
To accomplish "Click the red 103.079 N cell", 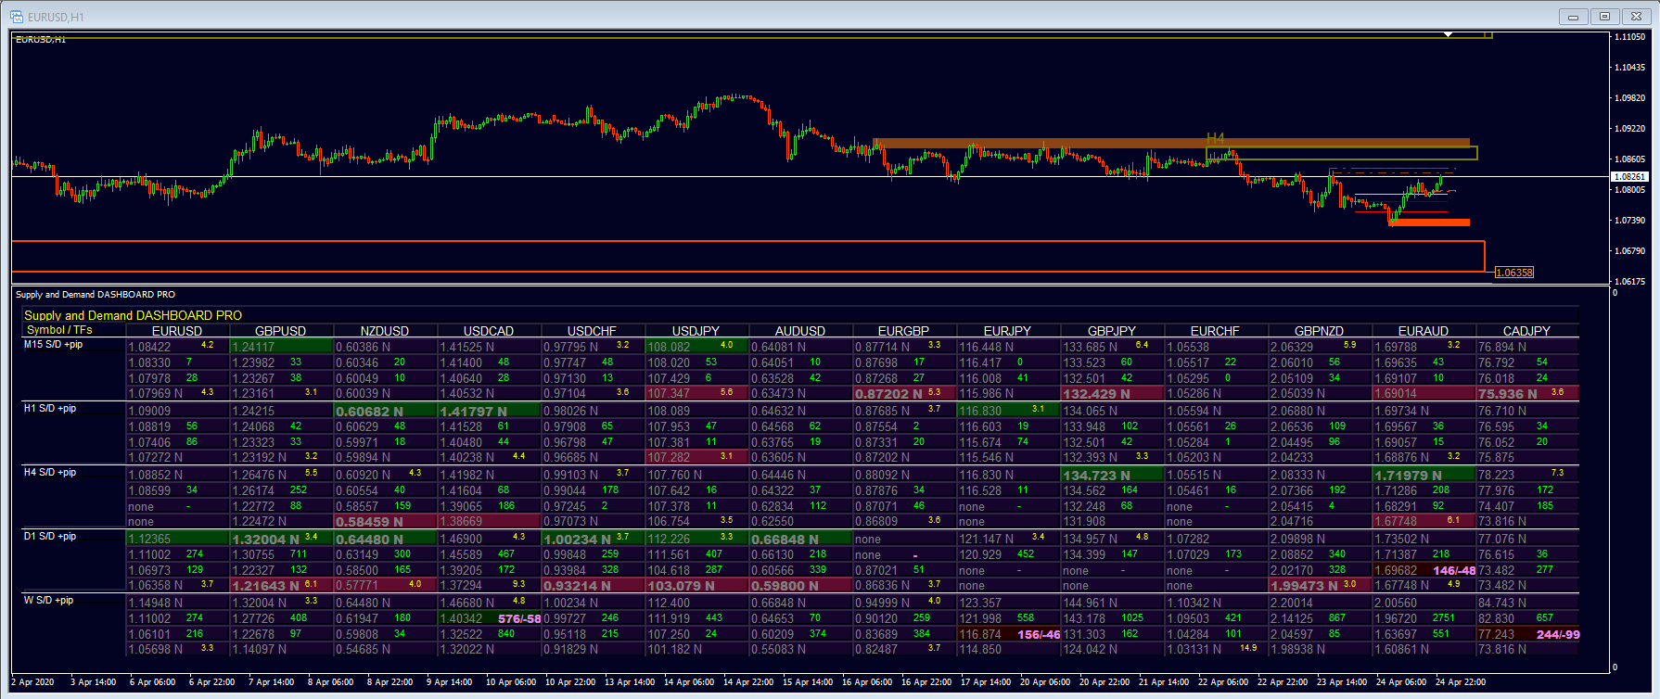I will point(696,586).
